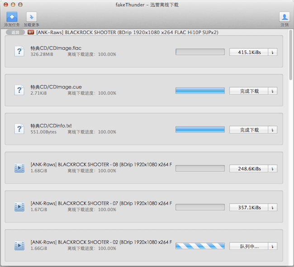Image resolution: width=294 pixels, height=267 pixels.
Task: Click the torrent title [ANK-Raws] BLACKROCK SHOOTER header
Action: click(x=127, y=33)
